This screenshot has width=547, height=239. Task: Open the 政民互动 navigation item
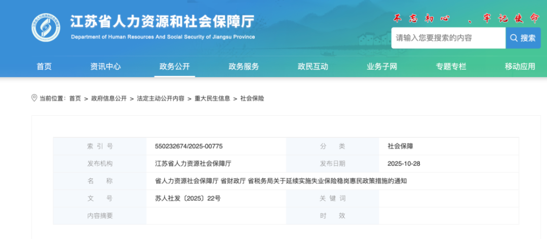pos(312,67)
